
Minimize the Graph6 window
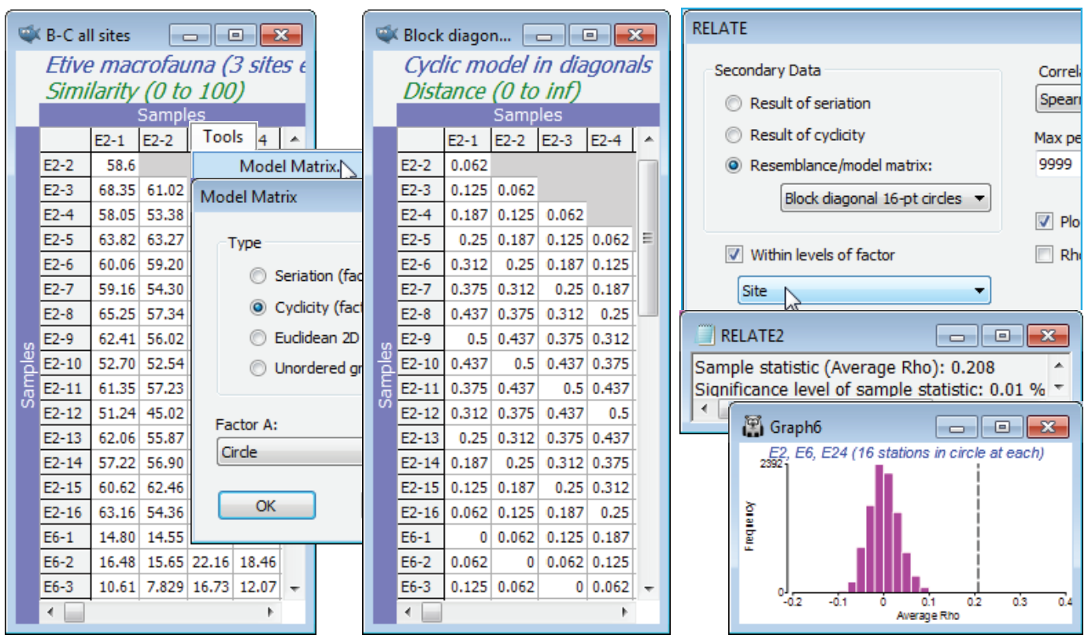(x=956, y=426)
